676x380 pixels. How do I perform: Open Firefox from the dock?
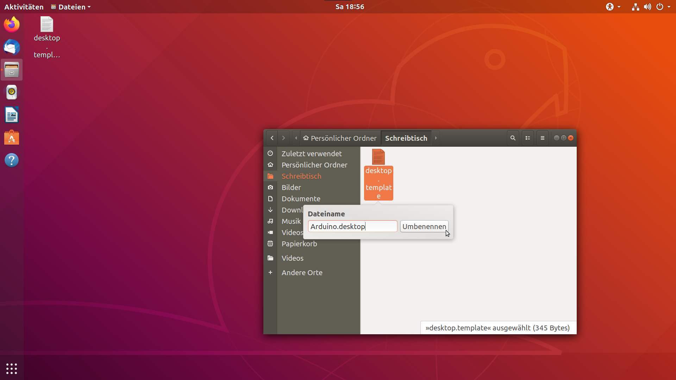pyautogui.click(x=12, y=25)
